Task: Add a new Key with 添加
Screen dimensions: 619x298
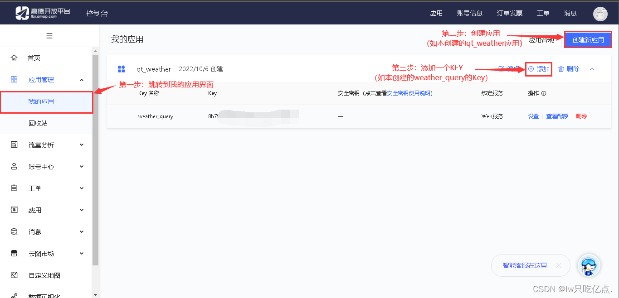Action: click(x=539, y=69)
